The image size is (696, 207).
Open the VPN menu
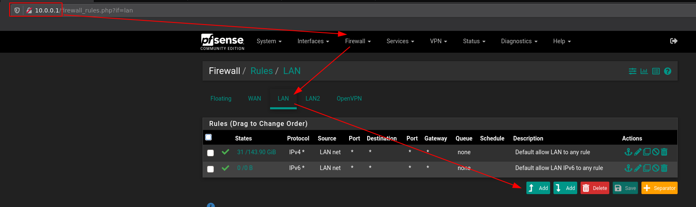pyautogui.click(x=438, y=41)
